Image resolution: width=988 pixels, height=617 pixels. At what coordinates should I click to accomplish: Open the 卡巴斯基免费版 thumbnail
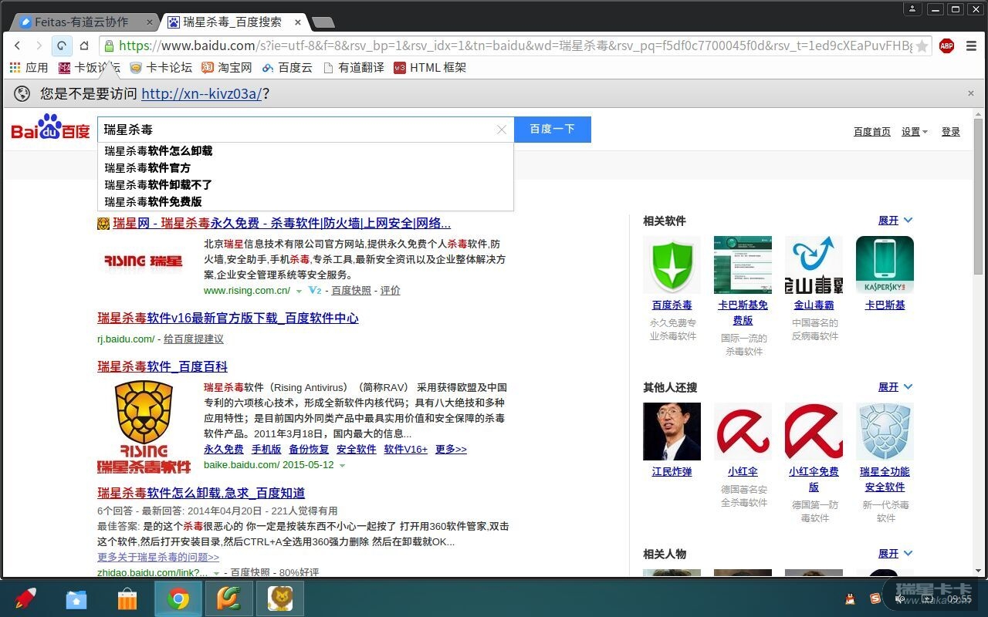(743, 265)
